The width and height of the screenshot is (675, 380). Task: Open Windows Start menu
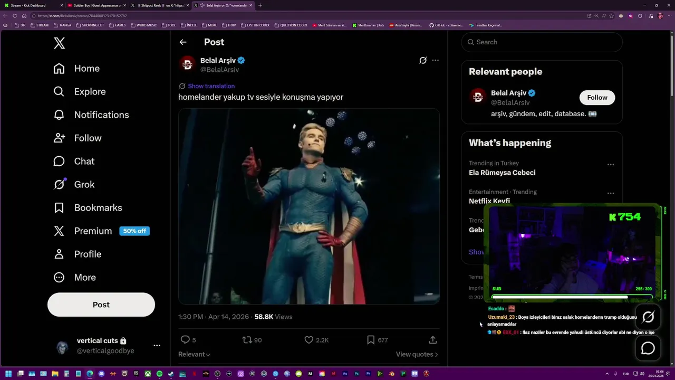[x=8, y=374]
